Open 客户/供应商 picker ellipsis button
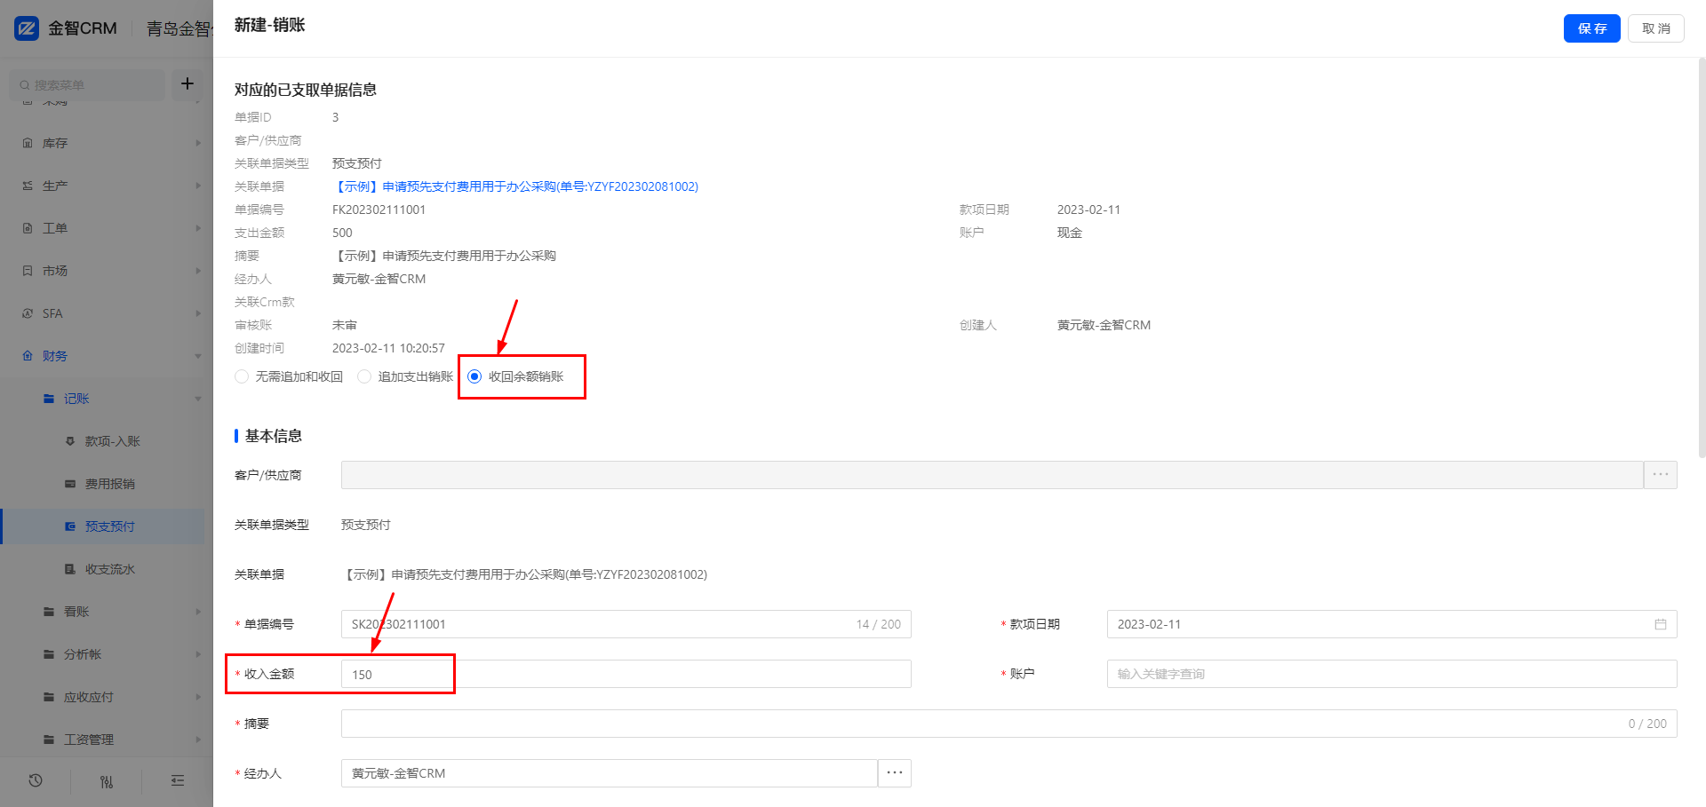Viewport: 1706px width, 807px height. [x=1660, y=475]
